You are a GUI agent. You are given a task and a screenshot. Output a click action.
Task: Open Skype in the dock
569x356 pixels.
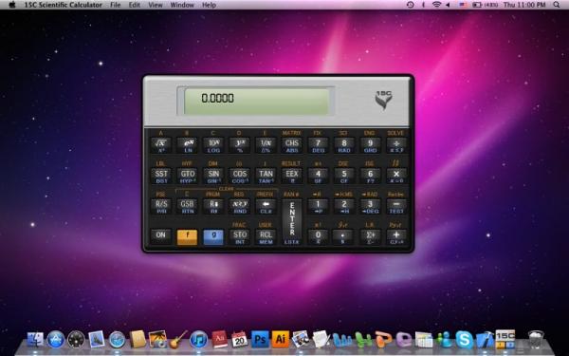pyautogui.click(x=464, y=339)
